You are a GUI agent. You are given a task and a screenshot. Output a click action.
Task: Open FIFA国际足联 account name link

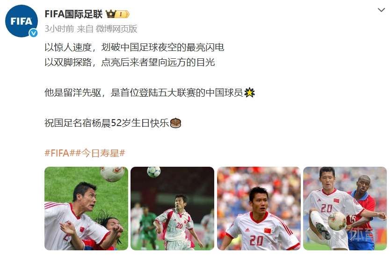click(x=73, y=14)
